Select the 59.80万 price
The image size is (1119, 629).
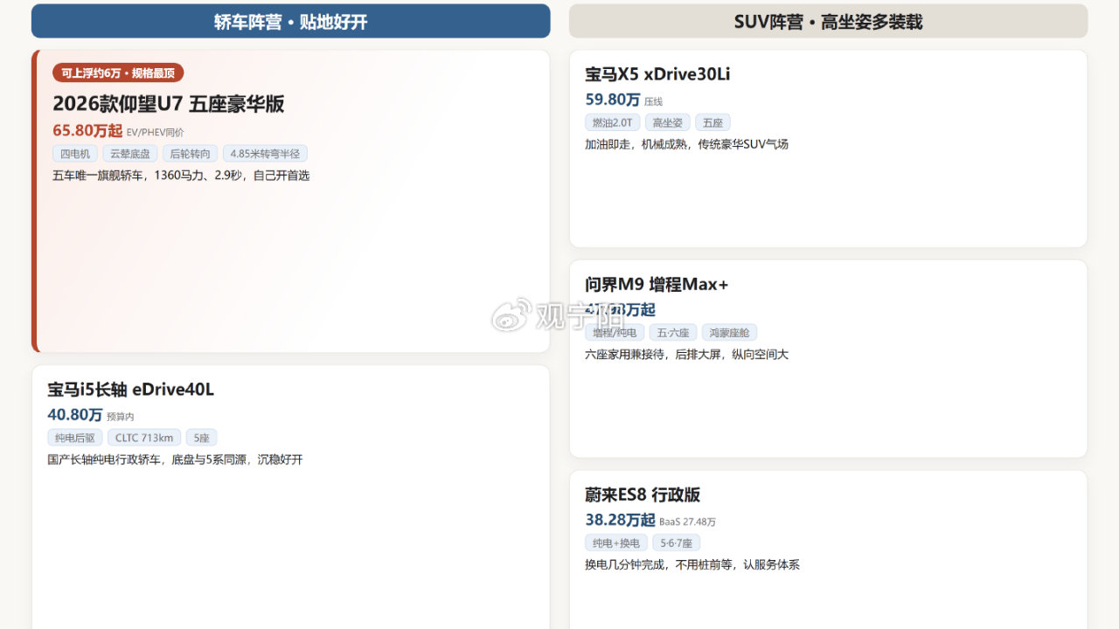[613, 100]
